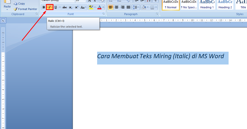Grow the font size
Image resolution: width=247 pixels, height=129 pixels.
[x=90, y=1]
